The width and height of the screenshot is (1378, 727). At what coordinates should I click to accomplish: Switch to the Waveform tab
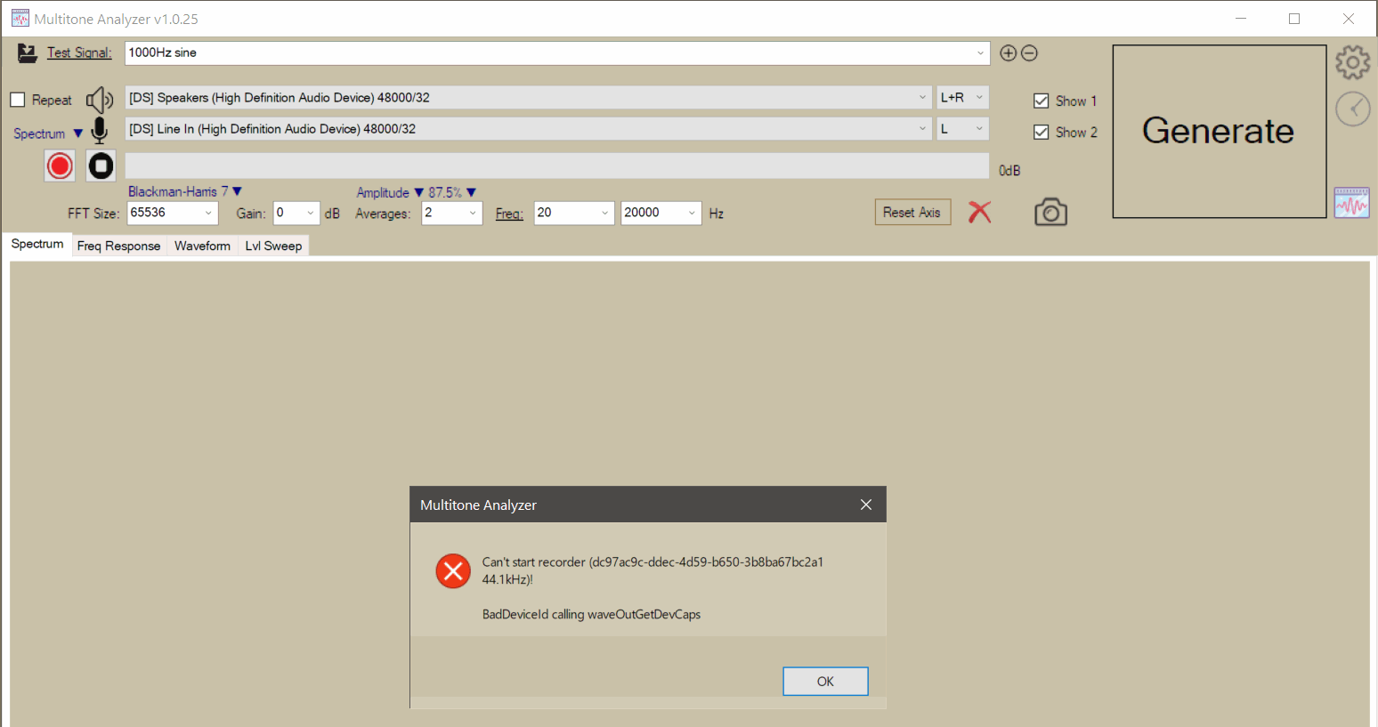pos(202,246)
